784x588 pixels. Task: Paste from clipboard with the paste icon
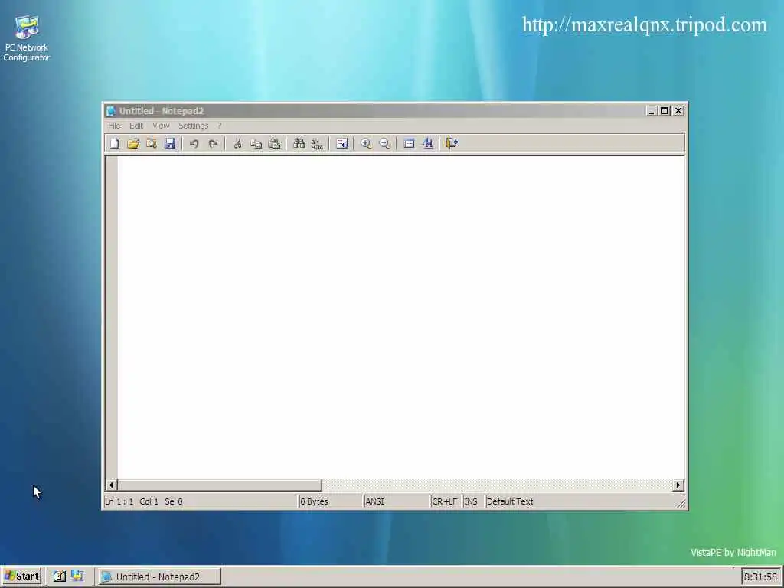[x=275, y=143]
